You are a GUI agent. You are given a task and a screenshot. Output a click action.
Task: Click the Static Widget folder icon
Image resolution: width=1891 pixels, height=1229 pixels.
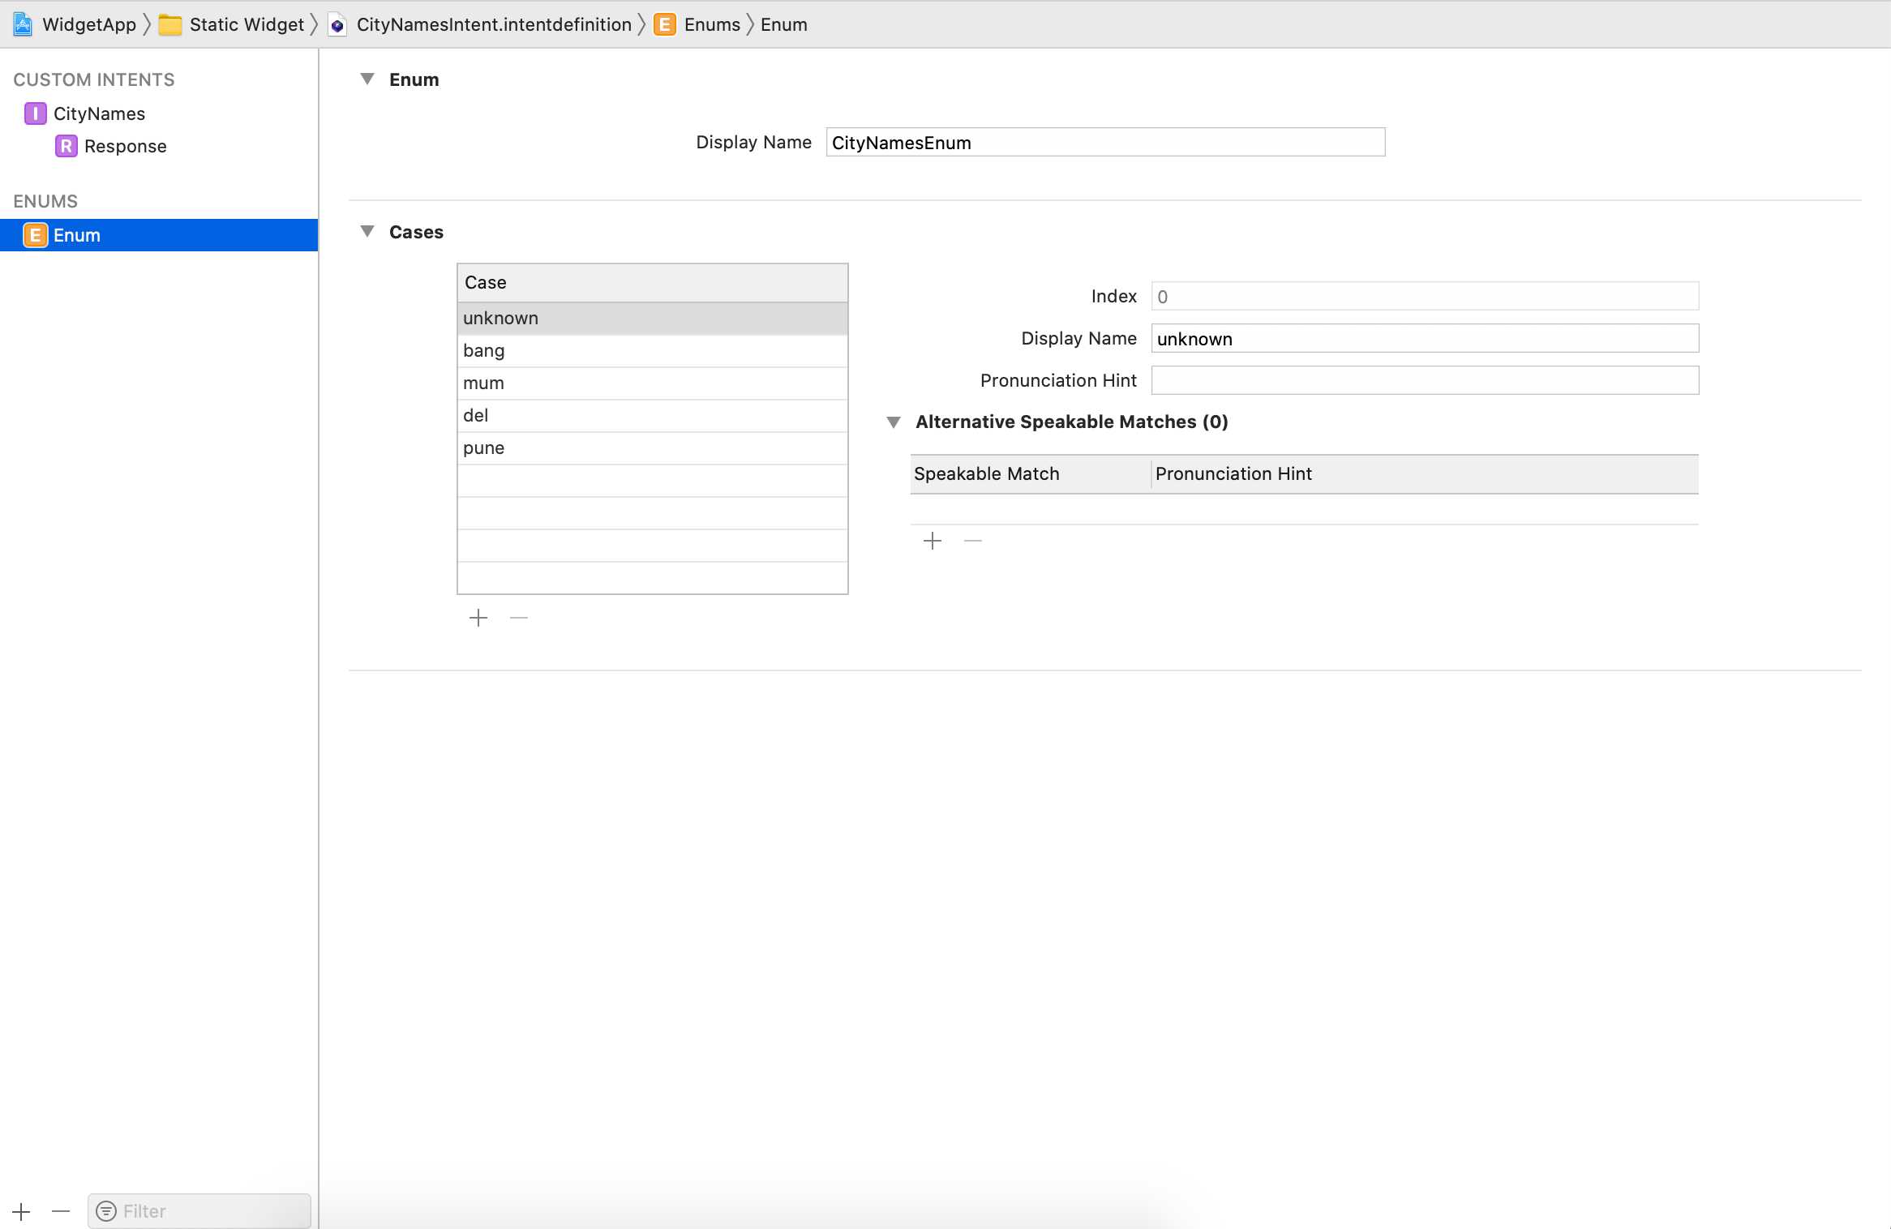click(169, 25)
